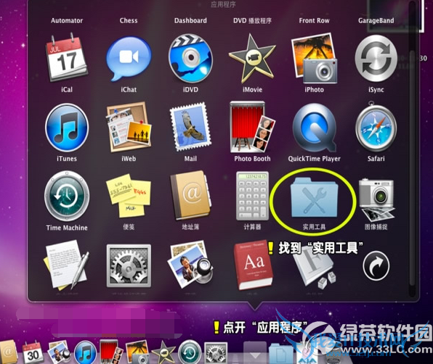Open the 便笺 sticky notes app
The height and width of the screenshot is (364, 433).
point(129,195)
